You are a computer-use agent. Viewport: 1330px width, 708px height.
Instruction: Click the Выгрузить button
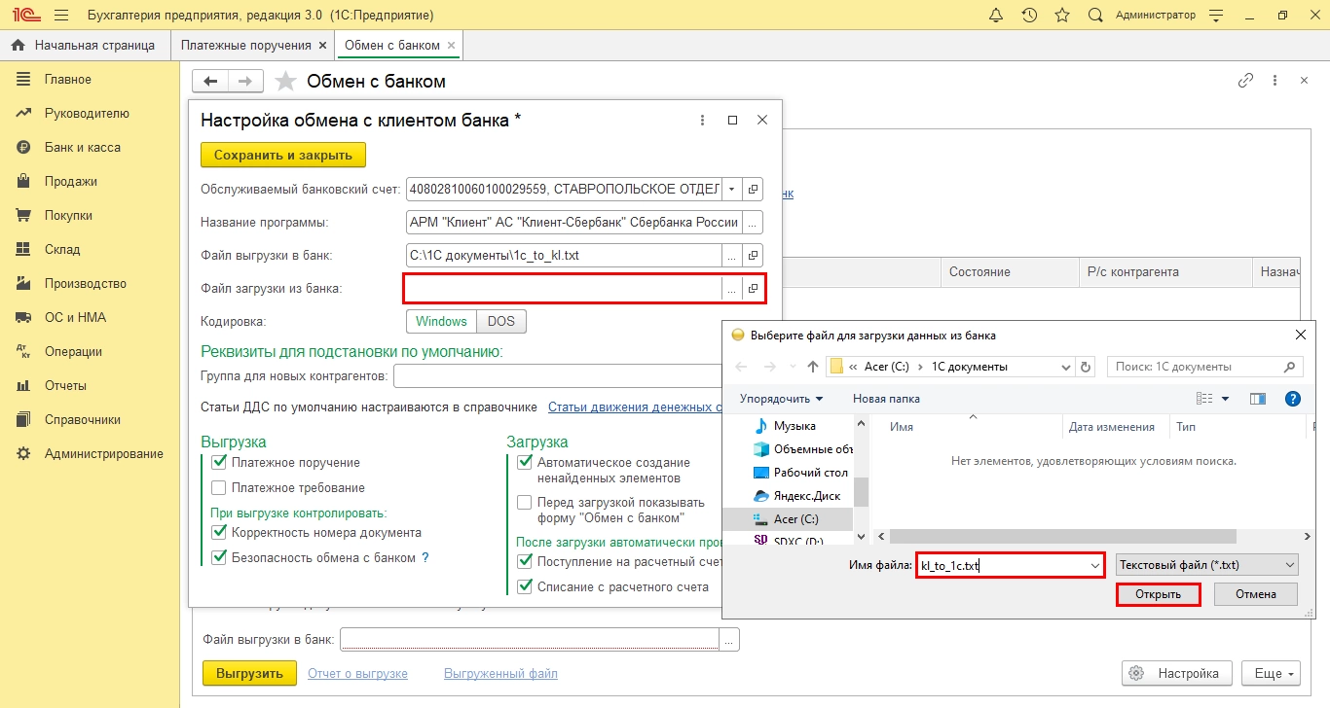click(249, 673)
